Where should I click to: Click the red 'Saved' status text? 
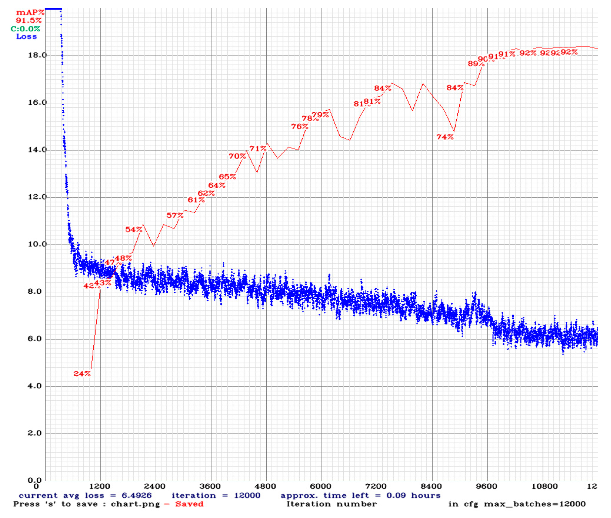pos(189,504)
